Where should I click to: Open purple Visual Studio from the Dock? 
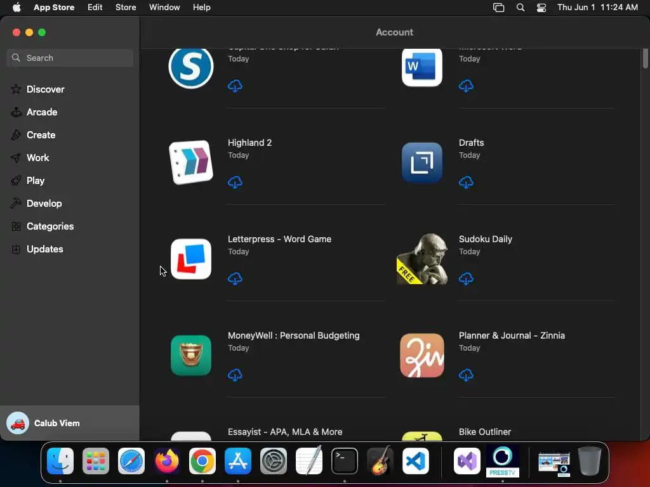pyautogui.click(x=467, y=461)
